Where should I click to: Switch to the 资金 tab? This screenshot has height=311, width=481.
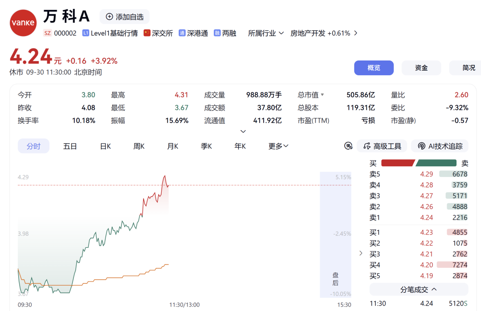click(x=421, y=68)
